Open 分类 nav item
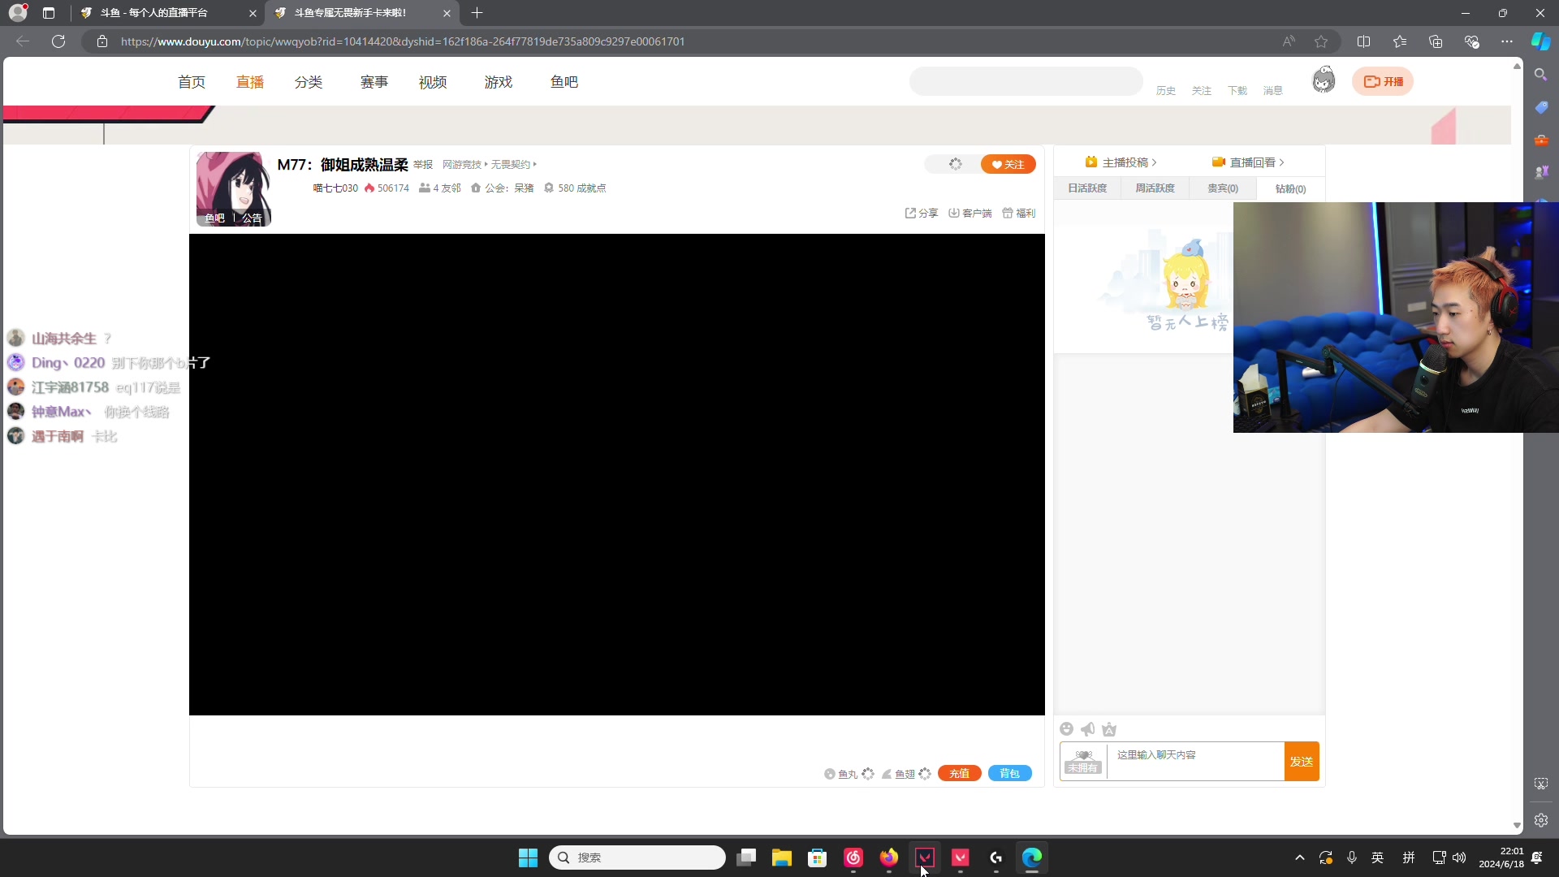1559x877 pixels. click(309, 82)
